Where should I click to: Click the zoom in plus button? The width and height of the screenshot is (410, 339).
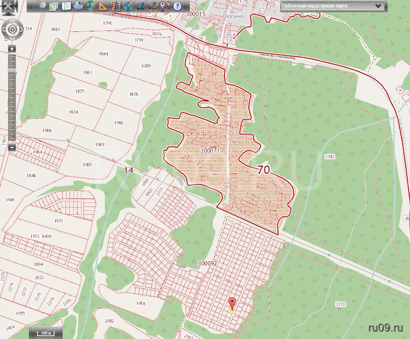[12, 49]
